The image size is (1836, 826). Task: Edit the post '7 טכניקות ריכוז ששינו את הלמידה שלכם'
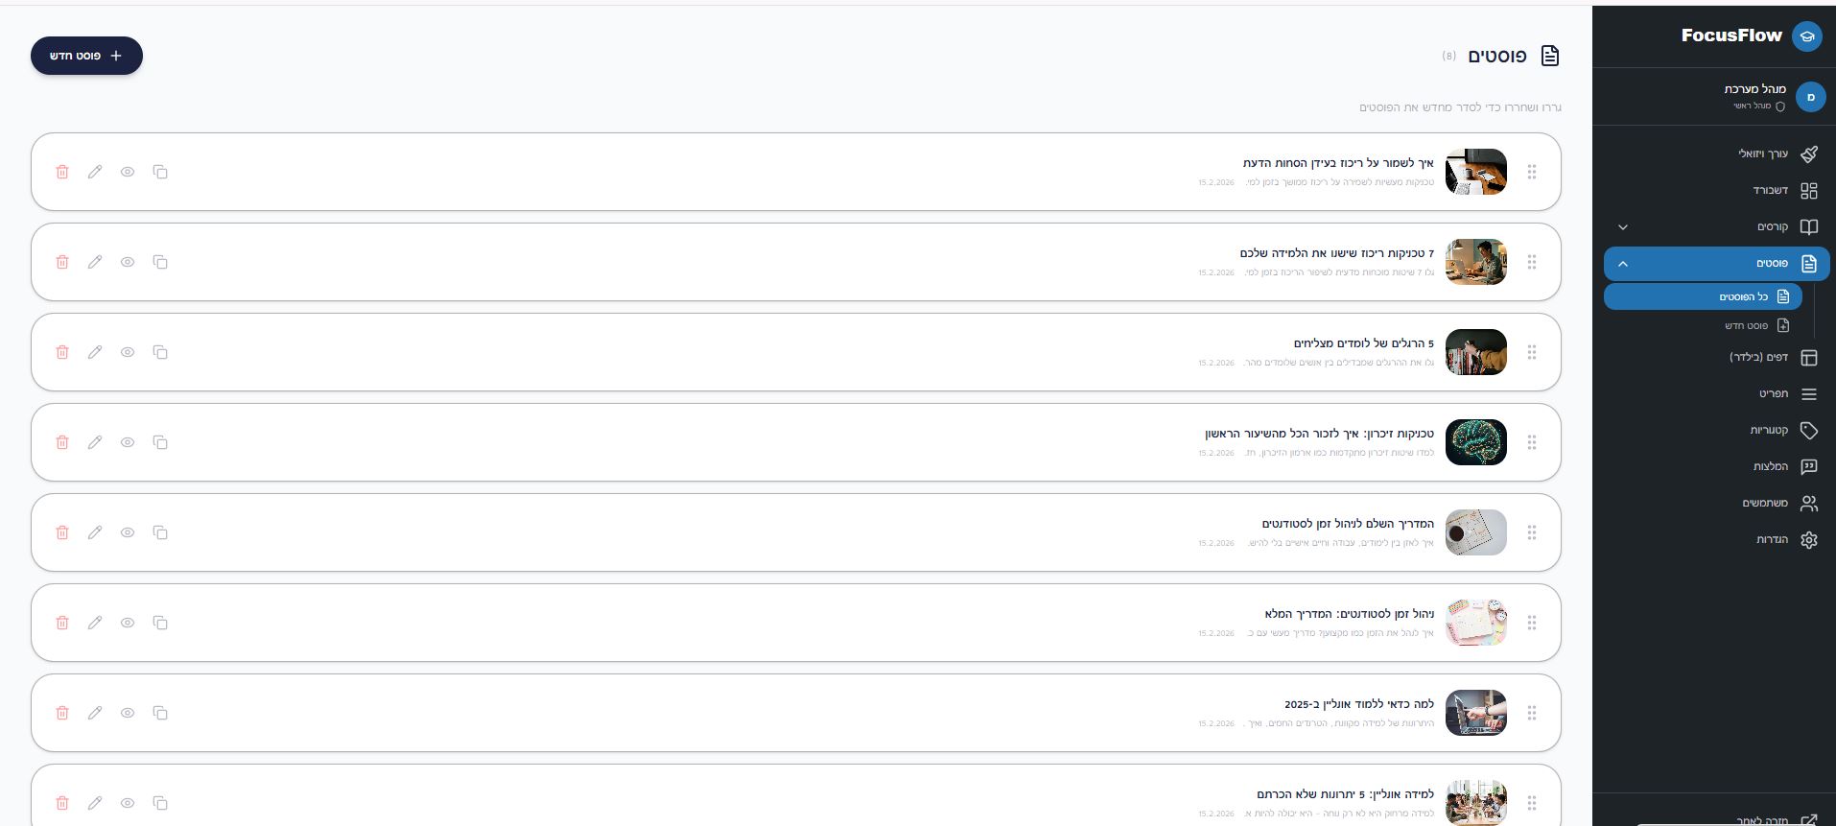coord(95,262)
